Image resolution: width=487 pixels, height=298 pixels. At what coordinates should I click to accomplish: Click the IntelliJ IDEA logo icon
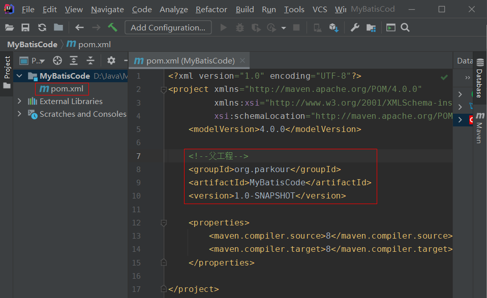(x=9, y=9)
